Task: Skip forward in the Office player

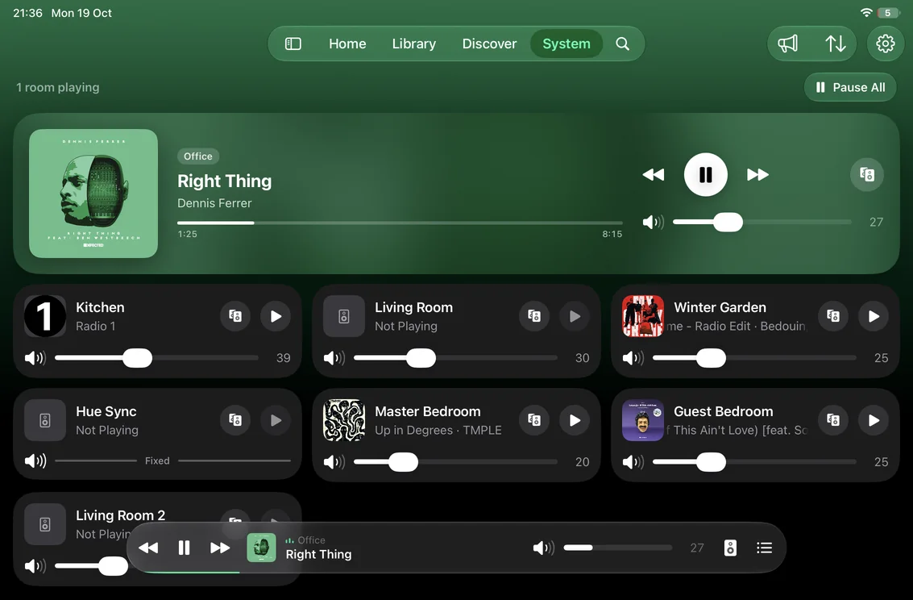Action: click(x=757, y=175)
